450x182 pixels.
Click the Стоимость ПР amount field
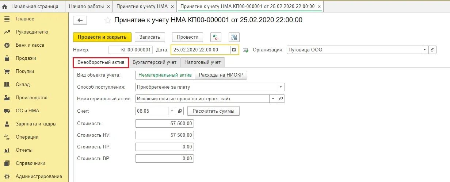(164, 147)
